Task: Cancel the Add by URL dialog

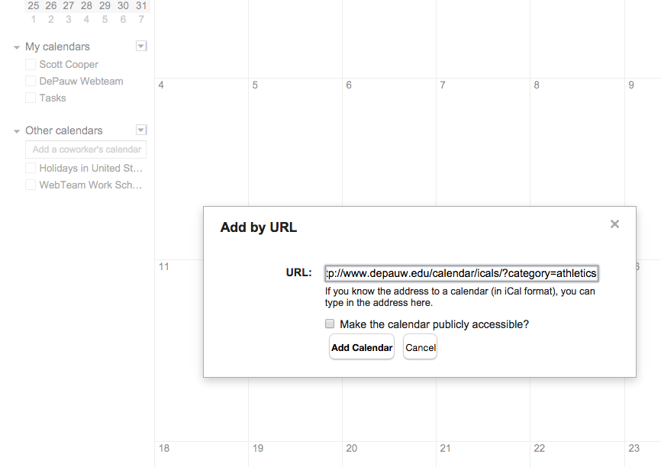Action: [421, 347]
